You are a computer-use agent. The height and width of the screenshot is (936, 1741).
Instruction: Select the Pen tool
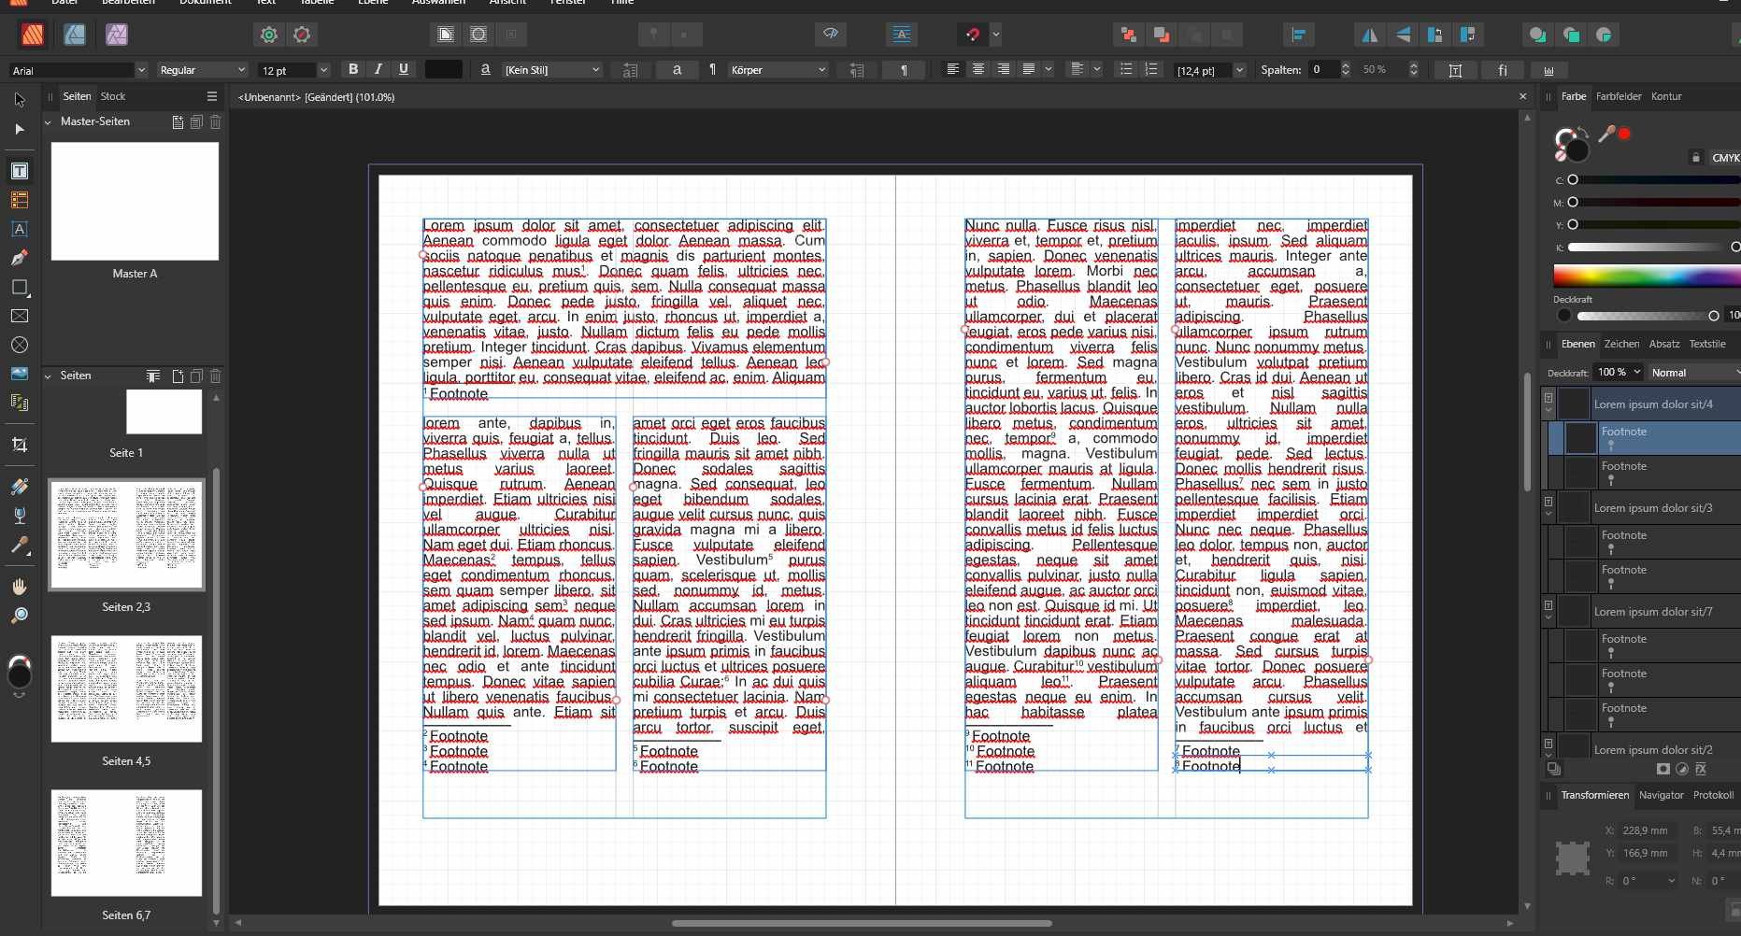tap(19, 258)
